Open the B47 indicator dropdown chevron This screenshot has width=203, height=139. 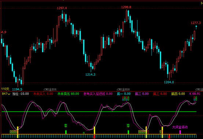click(9, 94)
